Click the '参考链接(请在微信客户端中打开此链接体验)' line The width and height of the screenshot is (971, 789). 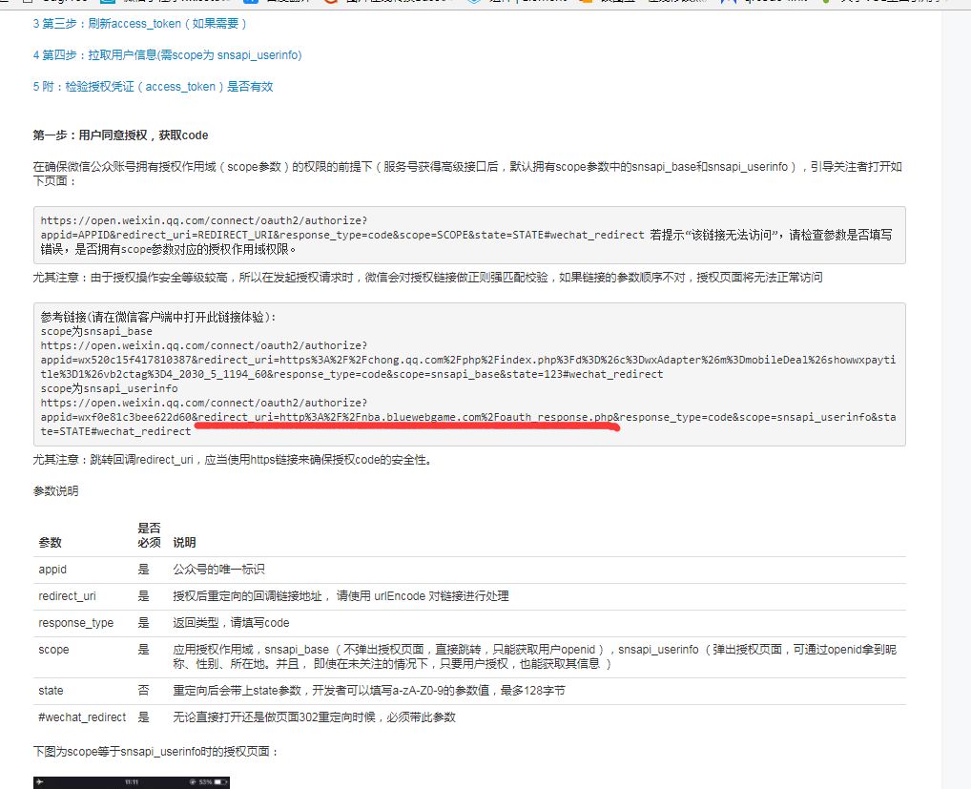click(x=158, y=317)
